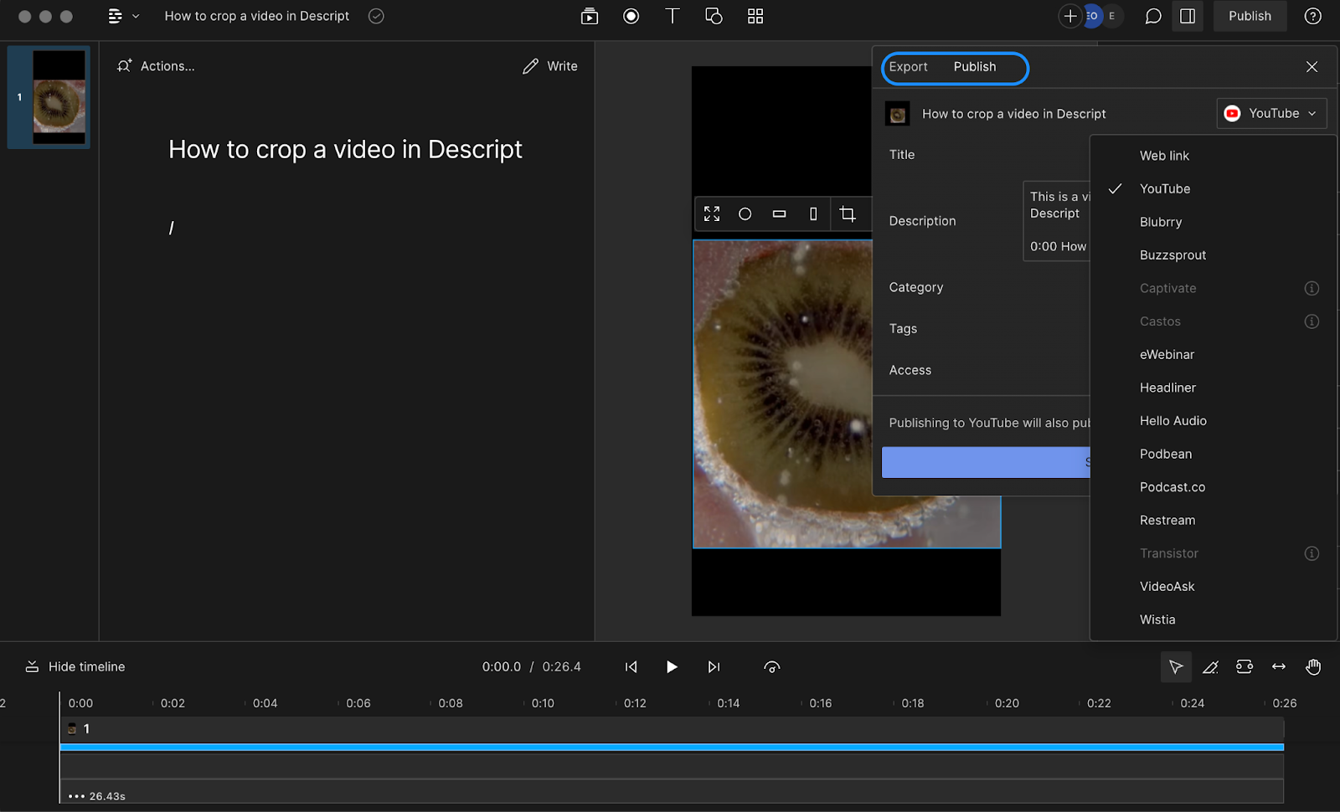Expand the project title chevron

tap(136, 16)
